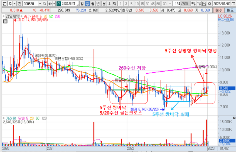Screen dimensions: 236x152
Task: Switch to the second '초' chart
Action: (x=109, y=4)
